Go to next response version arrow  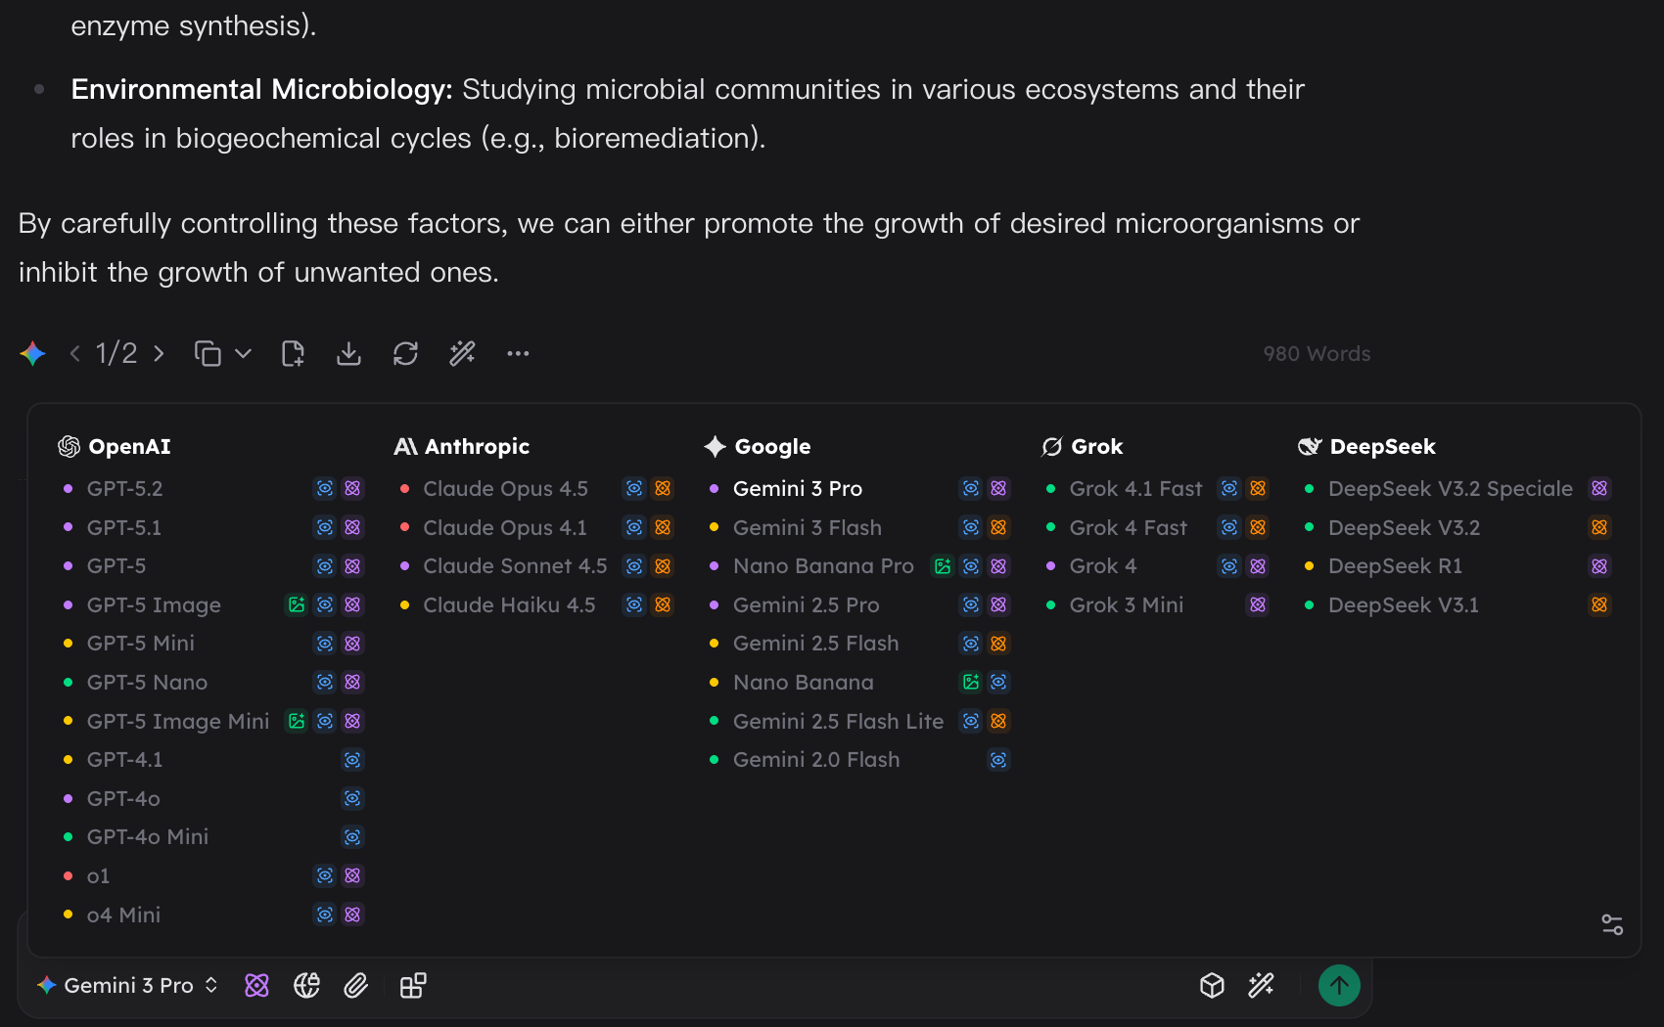coord(160,353)
